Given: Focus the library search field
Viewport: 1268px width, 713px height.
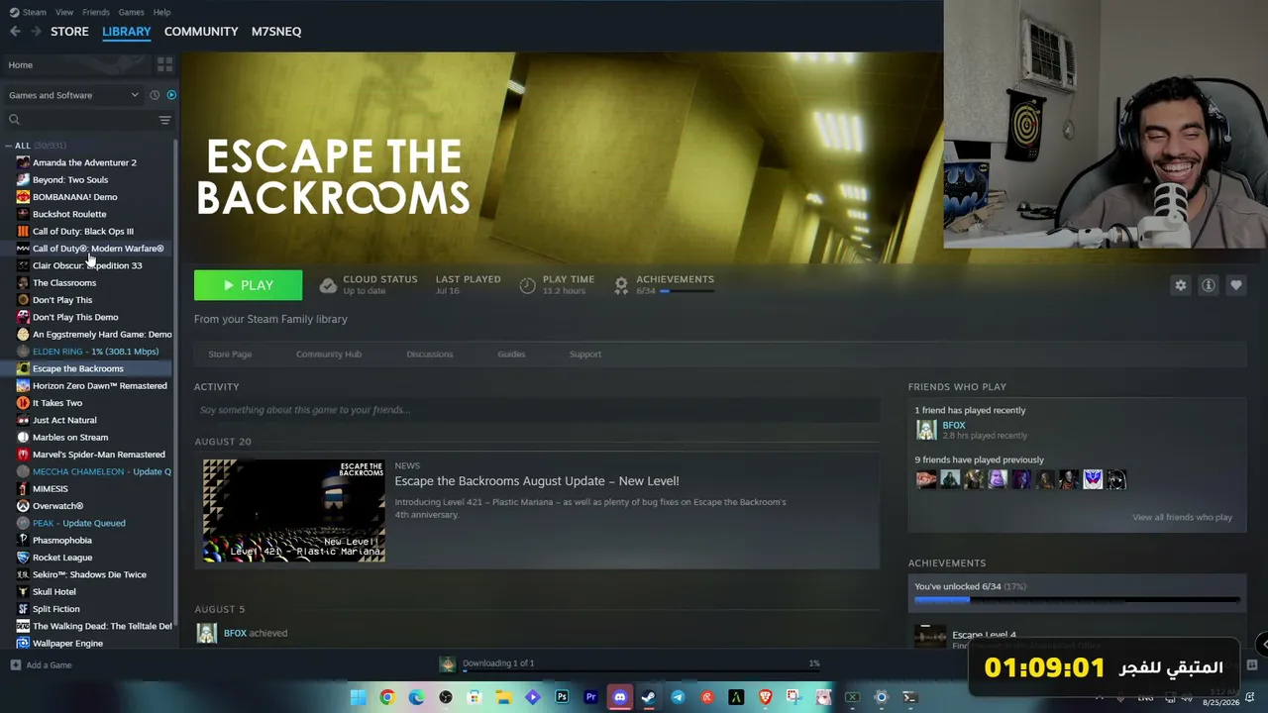Looking at the screenshot, I should tap(81, 120).
